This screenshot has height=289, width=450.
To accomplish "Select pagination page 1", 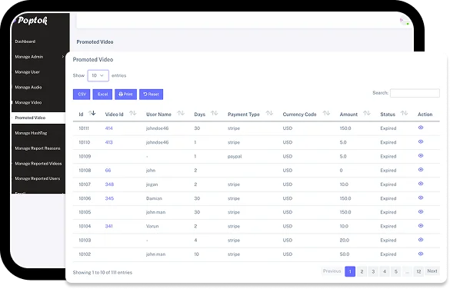I will pyautogui.click(x=350, y=271).
